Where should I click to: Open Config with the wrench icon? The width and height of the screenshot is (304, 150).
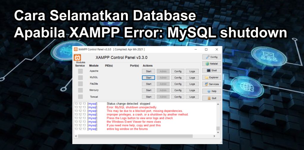211,57
